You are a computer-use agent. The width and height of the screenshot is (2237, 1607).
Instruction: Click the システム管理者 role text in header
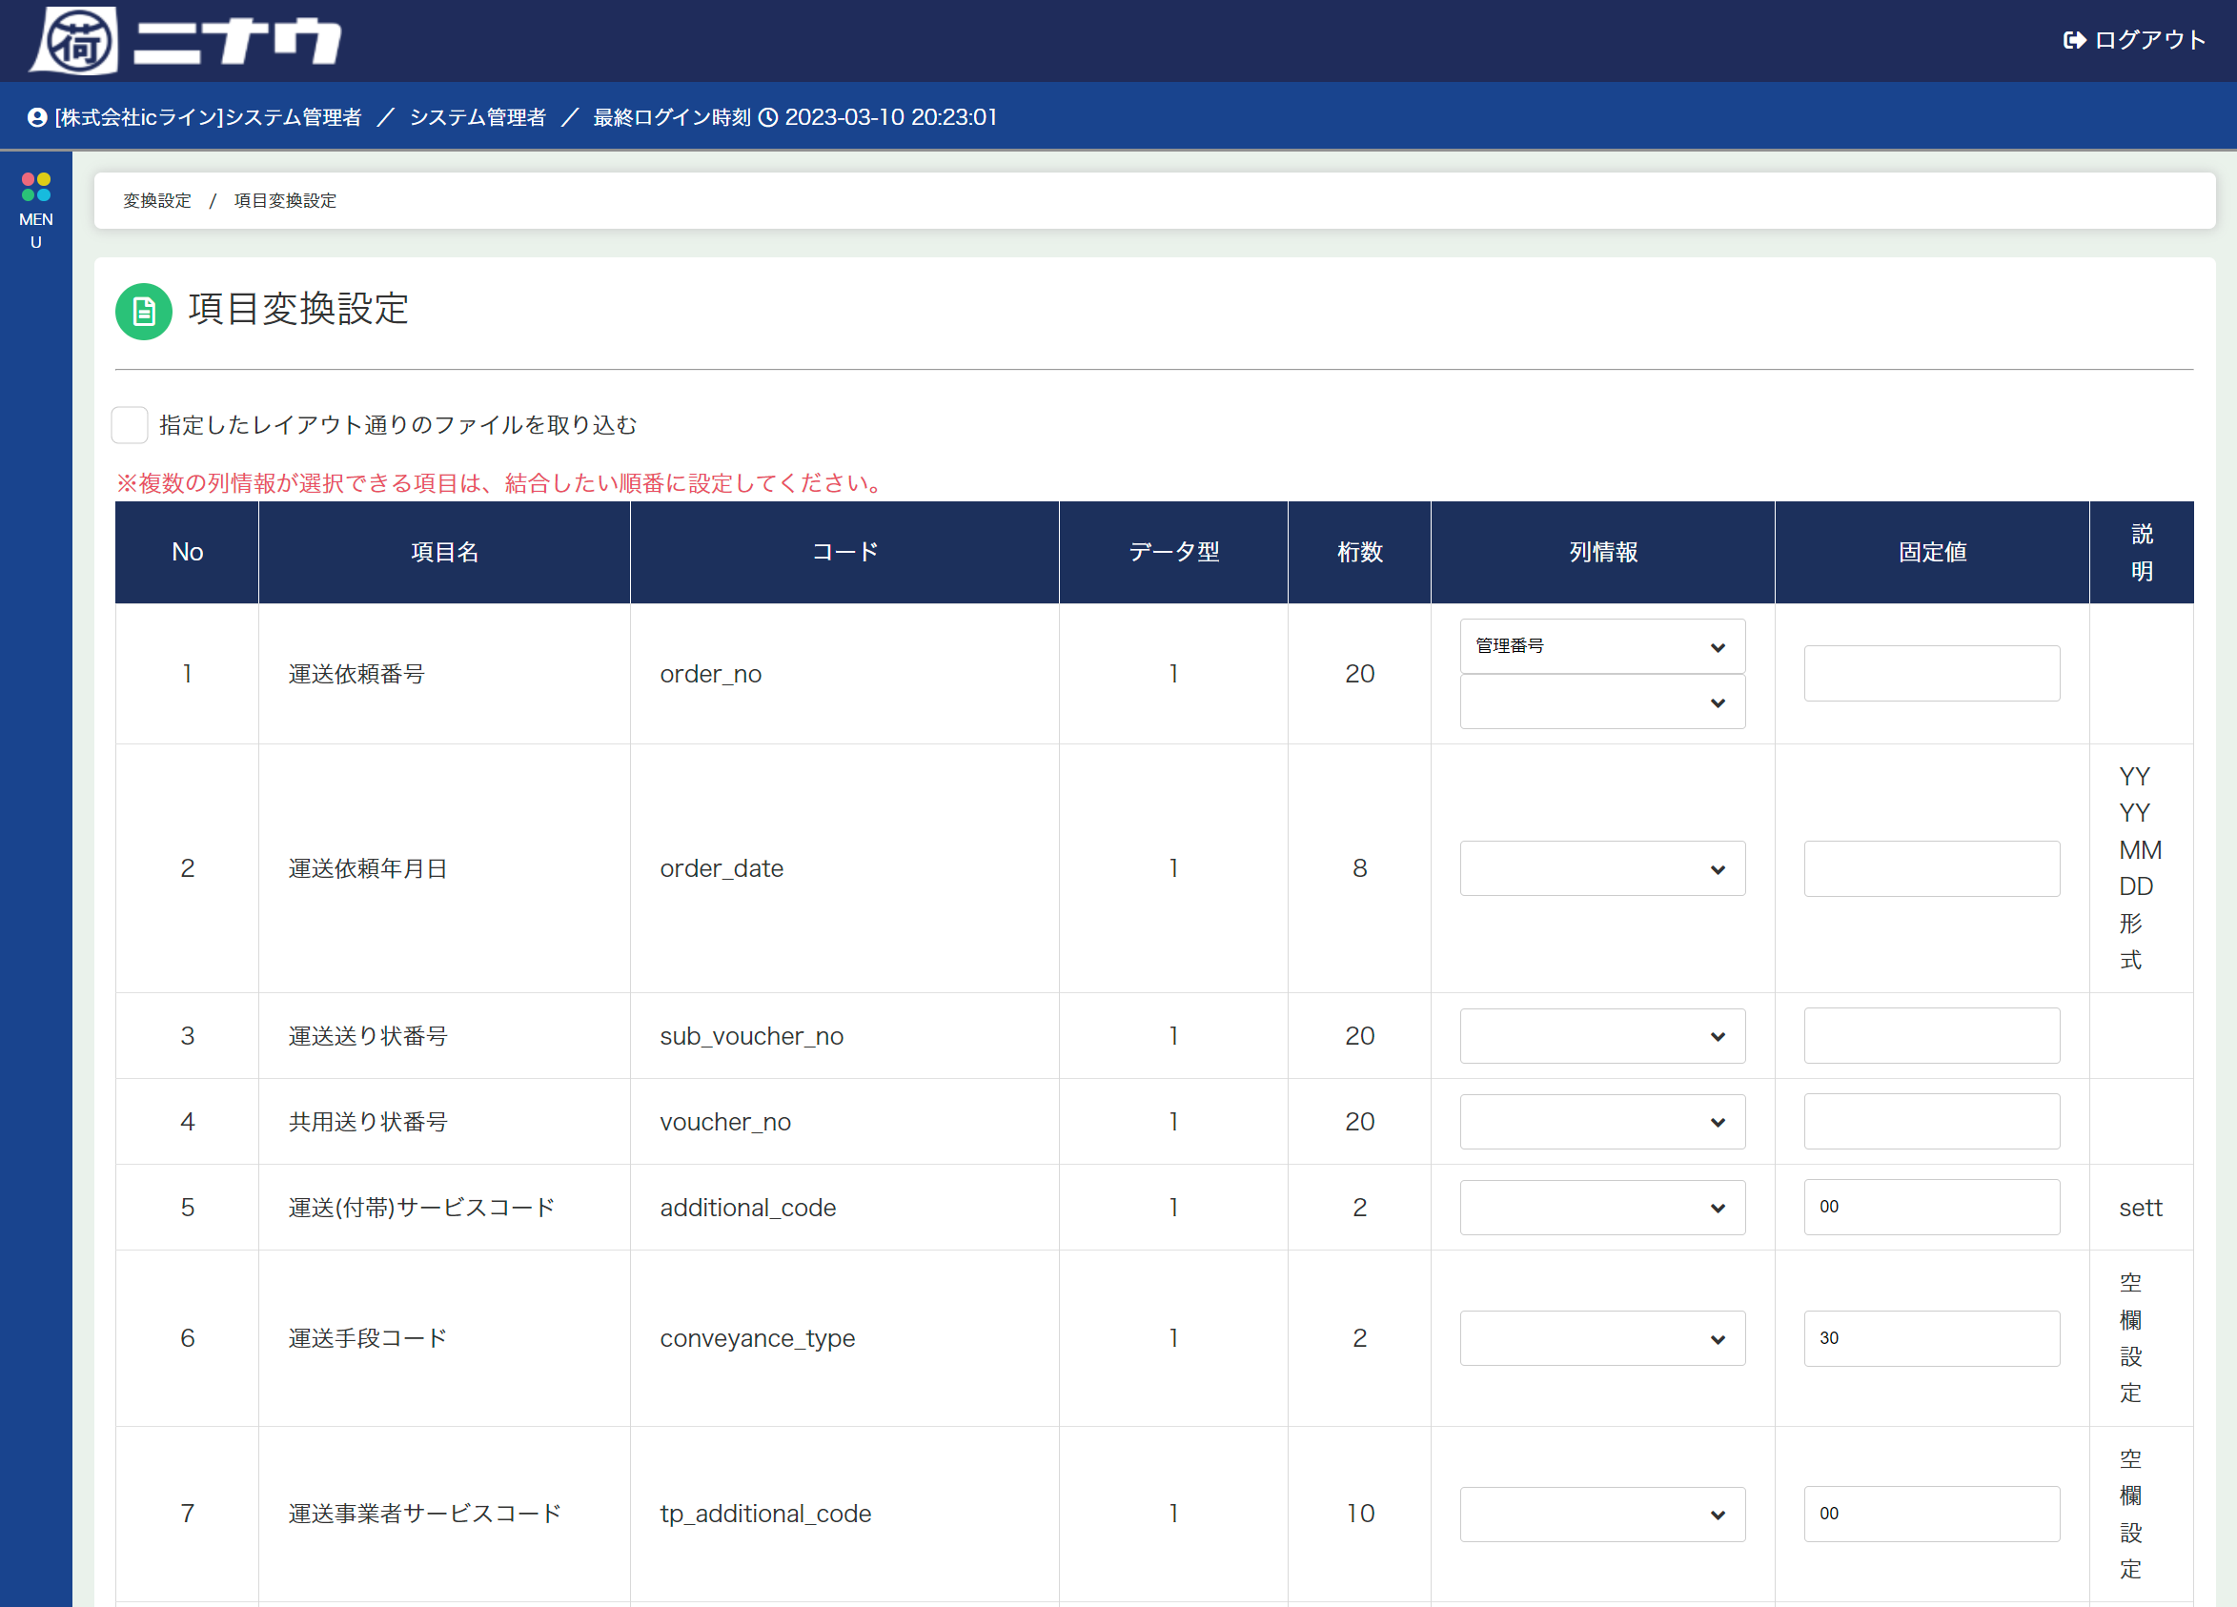pyautogui.click(x=478, y=117)
